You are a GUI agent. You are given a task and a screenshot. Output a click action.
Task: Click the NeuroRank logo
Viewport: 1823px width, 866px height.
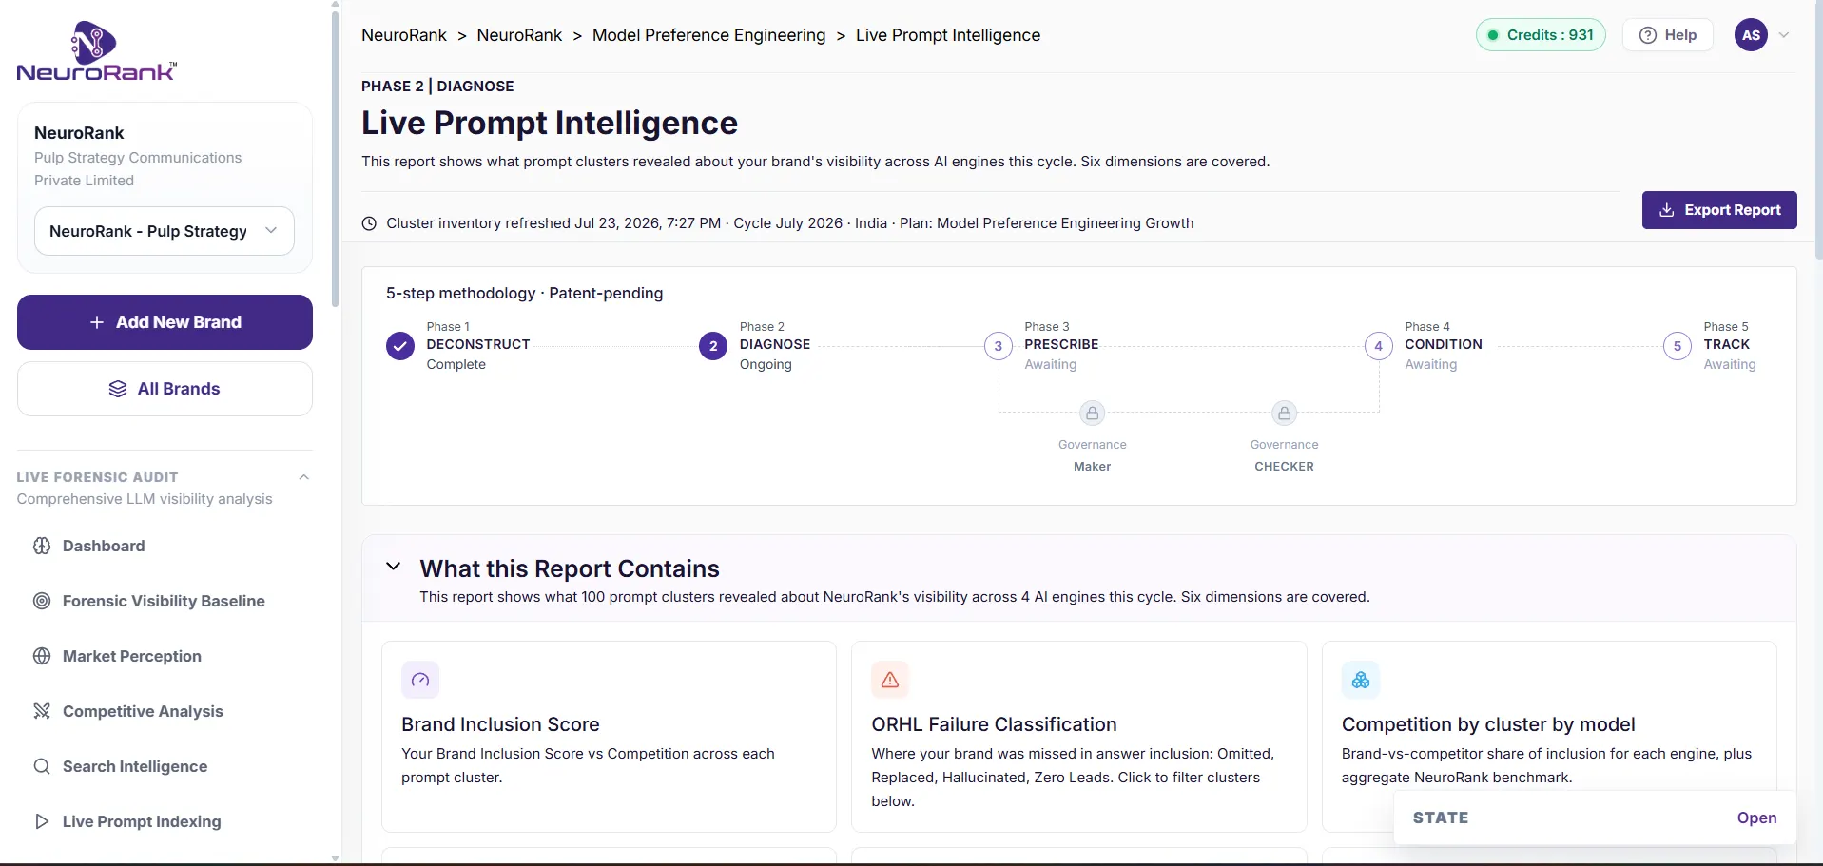96,51
